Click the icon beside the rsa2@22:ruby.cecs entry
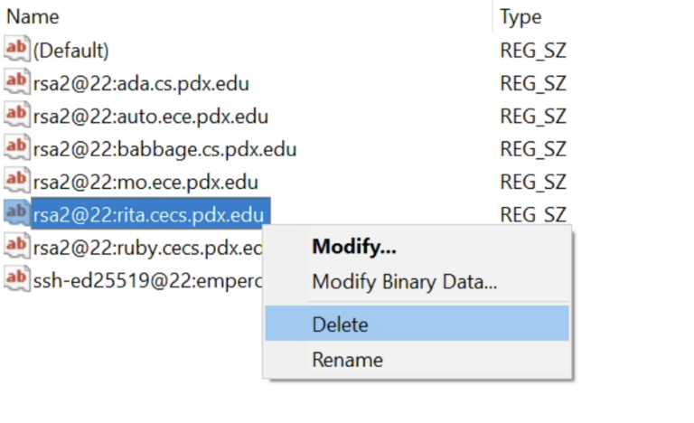This screenshot has width=694, height=423. point(16,247)
